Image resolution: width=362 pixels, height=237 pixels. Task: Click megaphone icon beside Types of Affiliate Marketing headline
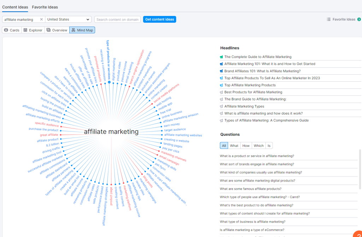221,121
